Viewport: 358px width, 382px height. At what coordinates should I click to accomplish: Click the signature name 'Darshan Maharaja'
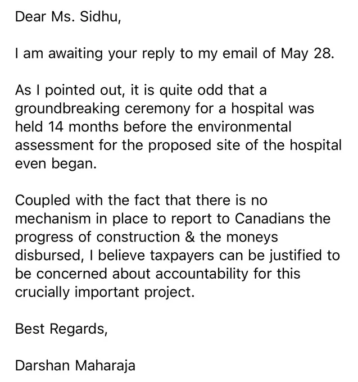75,366
